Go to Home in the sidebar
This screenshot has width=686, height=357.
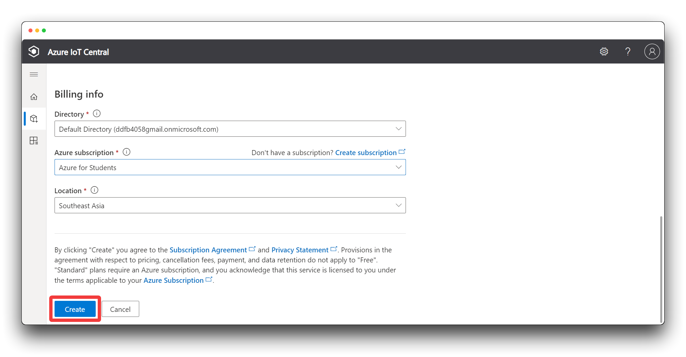pos(34,97)
